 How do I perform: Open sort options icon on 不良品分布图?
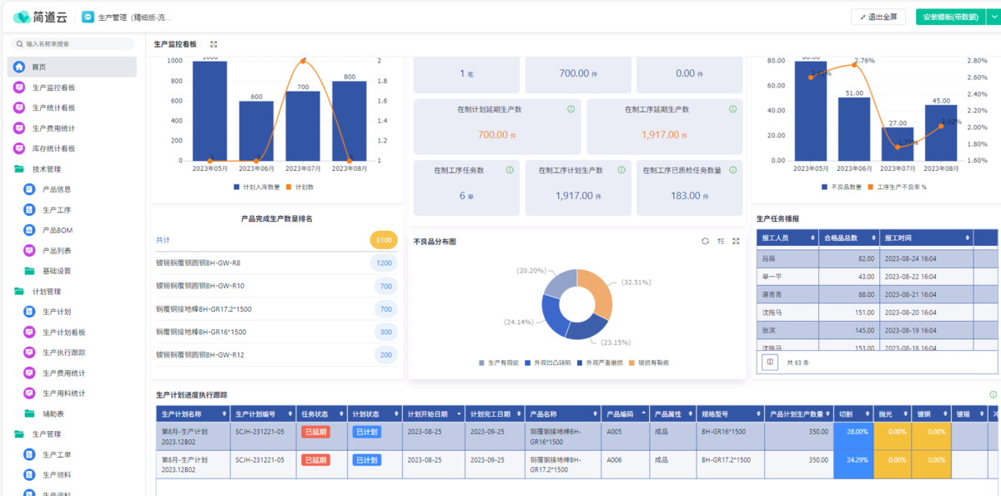click(721, 241)
